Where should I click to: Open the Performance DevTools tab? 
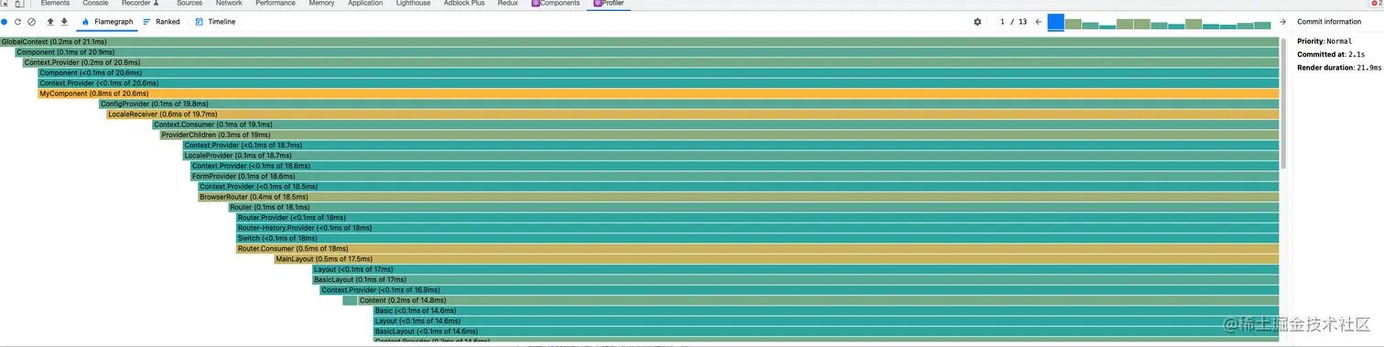tap(276, 4)
